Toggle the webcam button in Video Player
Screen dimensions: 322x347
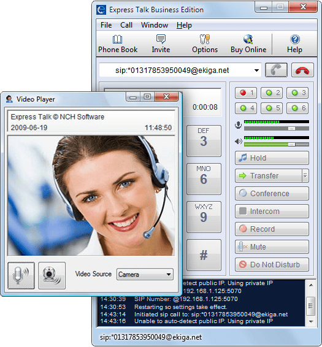52,275
